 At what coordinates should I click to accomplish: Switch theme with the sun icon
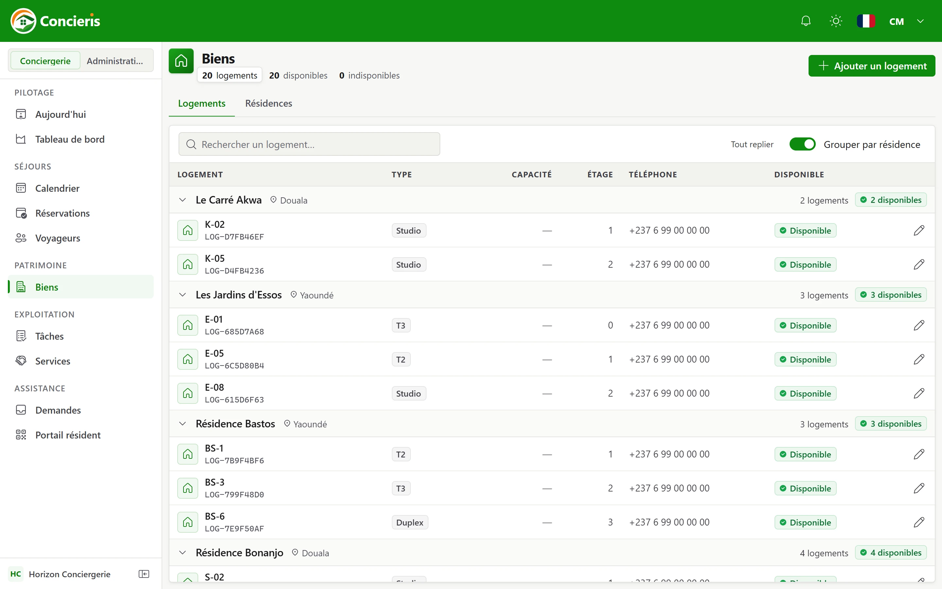[836, 21]
